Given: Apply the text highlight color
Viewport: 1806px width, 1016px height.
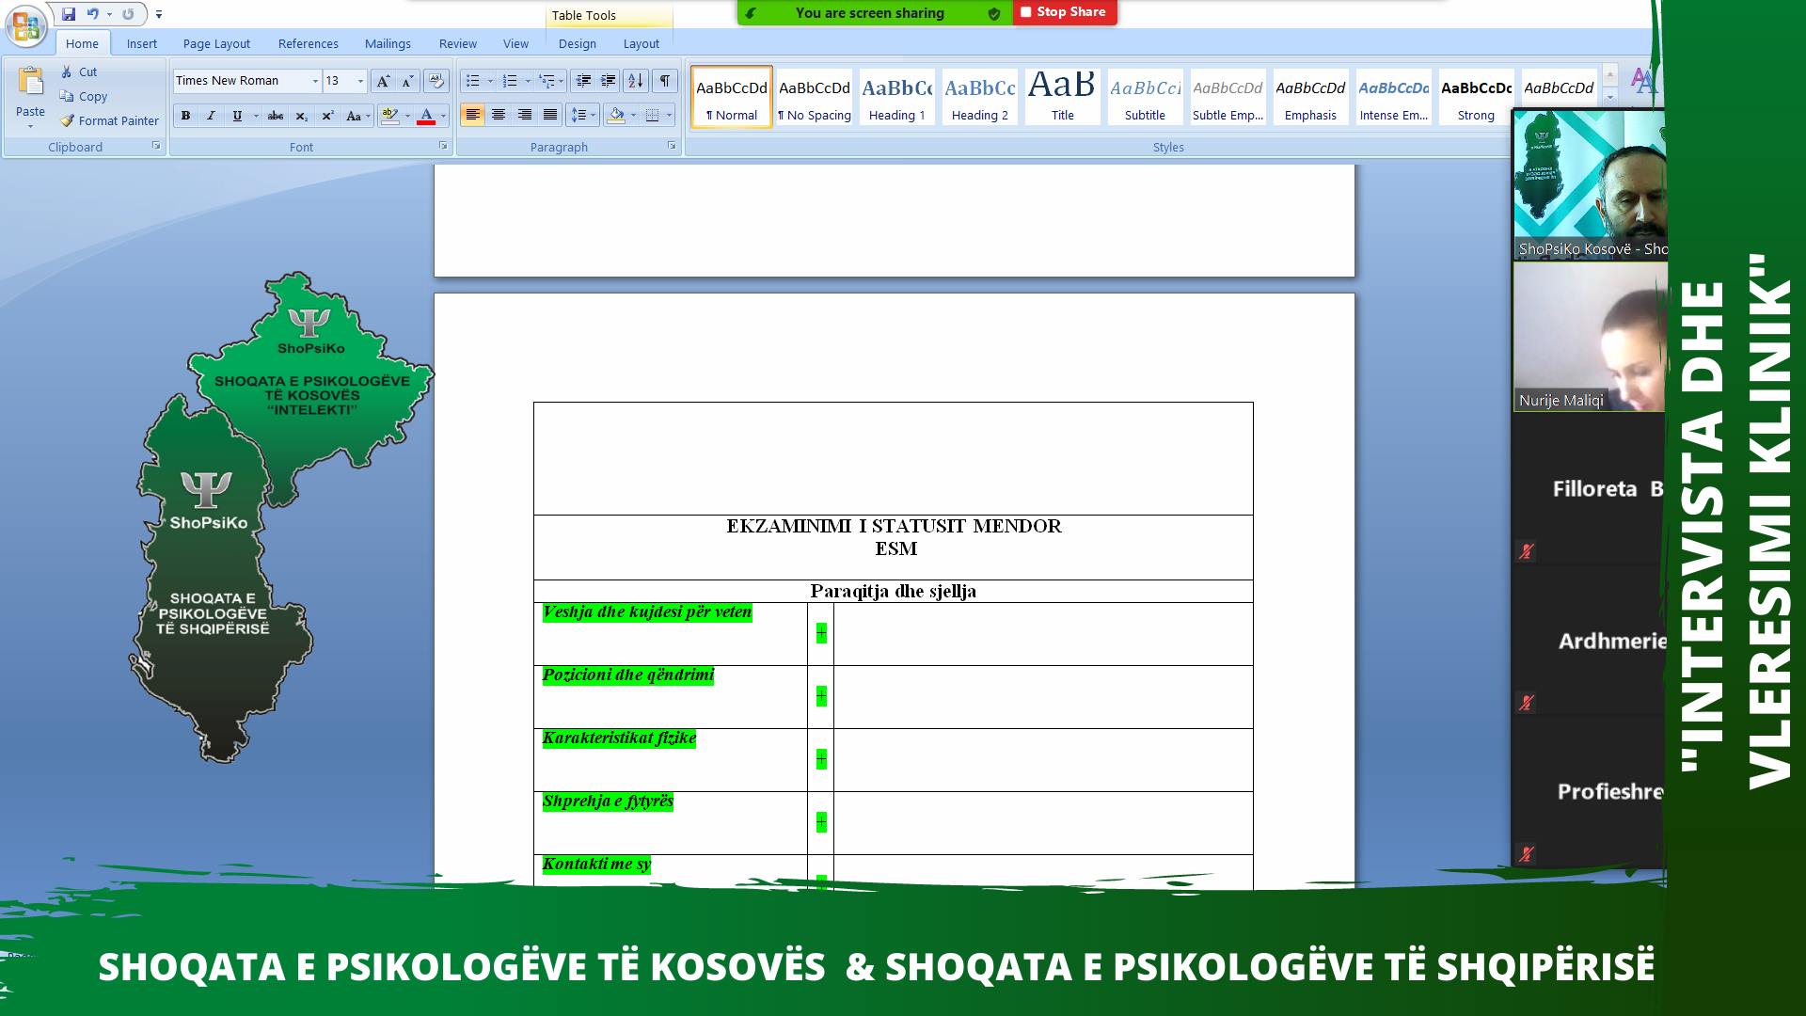Looking at the screenshot, I should click(x=389, y=116).
